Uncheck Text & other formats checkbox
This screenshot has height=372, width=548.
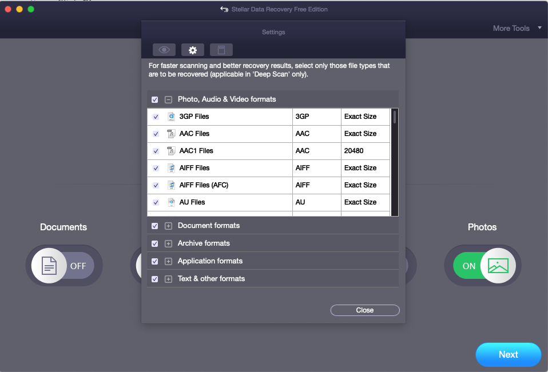click(x=155, y=279)
